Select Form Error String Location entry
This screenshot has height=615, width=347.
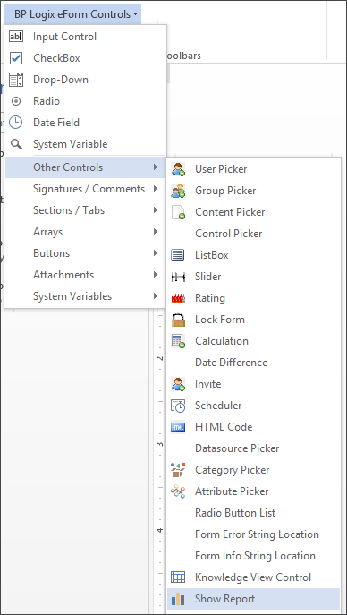pyautogui.click(x=254, y=534)
